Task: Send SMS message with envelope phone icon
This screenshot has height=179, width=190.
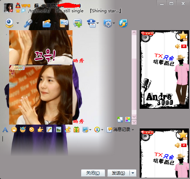Action: 64,23
